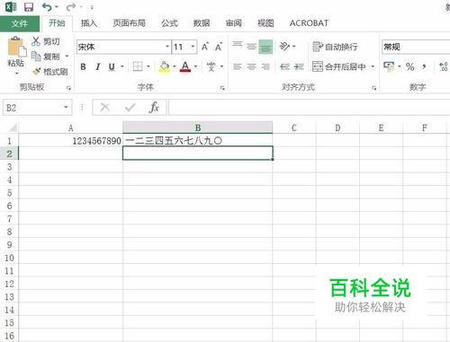Screen dimensions: 450x342
Task: Toggle bottom vertical alignment
Action: point(265,47)
